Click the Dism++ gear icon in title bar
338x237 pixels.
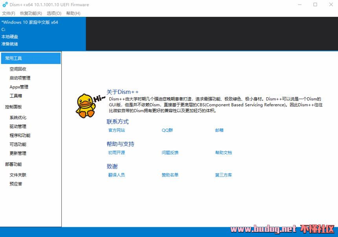coord(5,5)
